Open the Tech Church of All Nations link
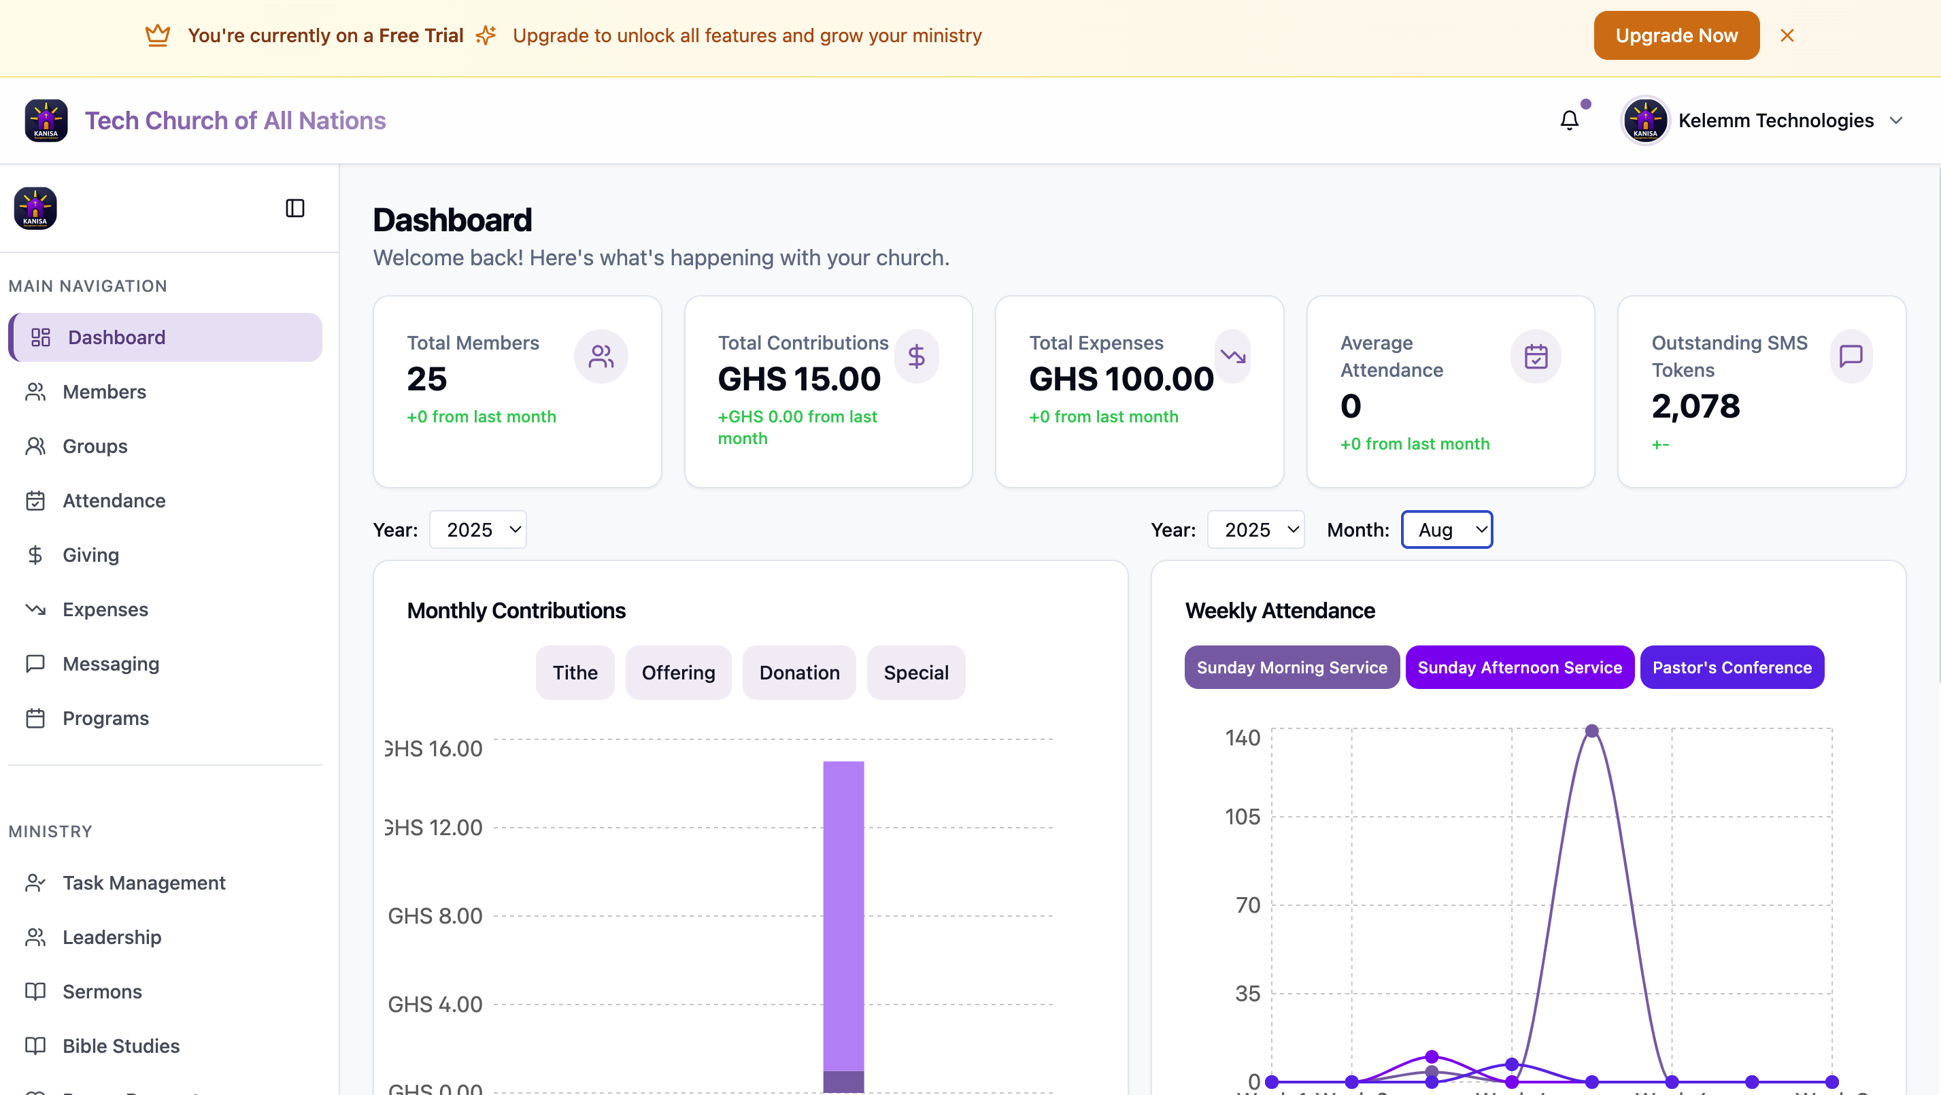1941x1095 pixels. [x=235, y=120]
